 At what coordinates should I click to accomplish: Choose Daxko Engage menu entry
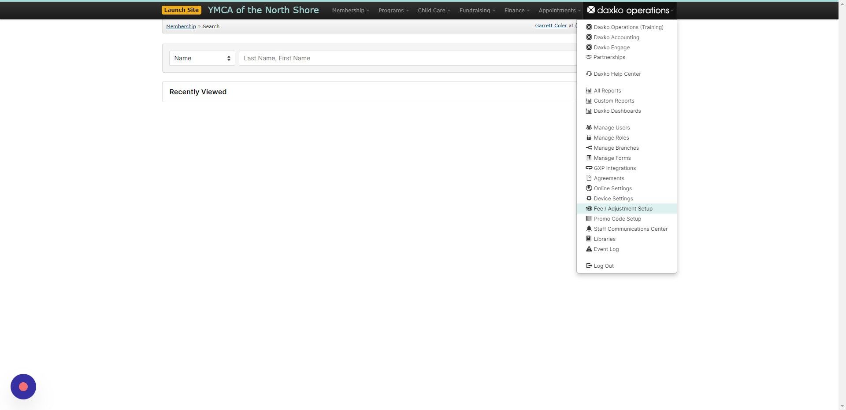627,47
